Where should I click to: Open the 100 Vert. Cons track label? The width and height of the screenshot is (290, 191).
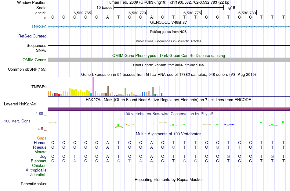(x=17, y=121)
